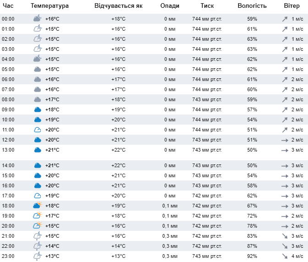
Task: Click the wind direction arrow at 23:00
Action: click(x=285, y=256)
